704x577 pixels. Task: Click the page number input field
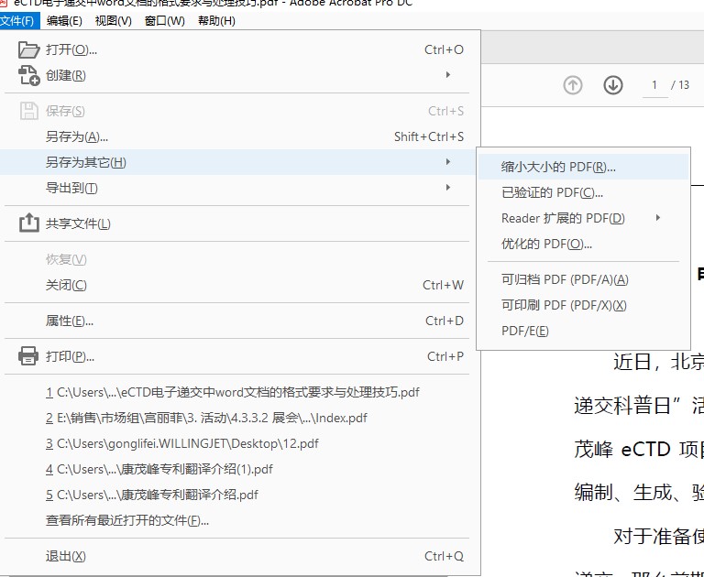pyautogui.click(x=654, y=85)
